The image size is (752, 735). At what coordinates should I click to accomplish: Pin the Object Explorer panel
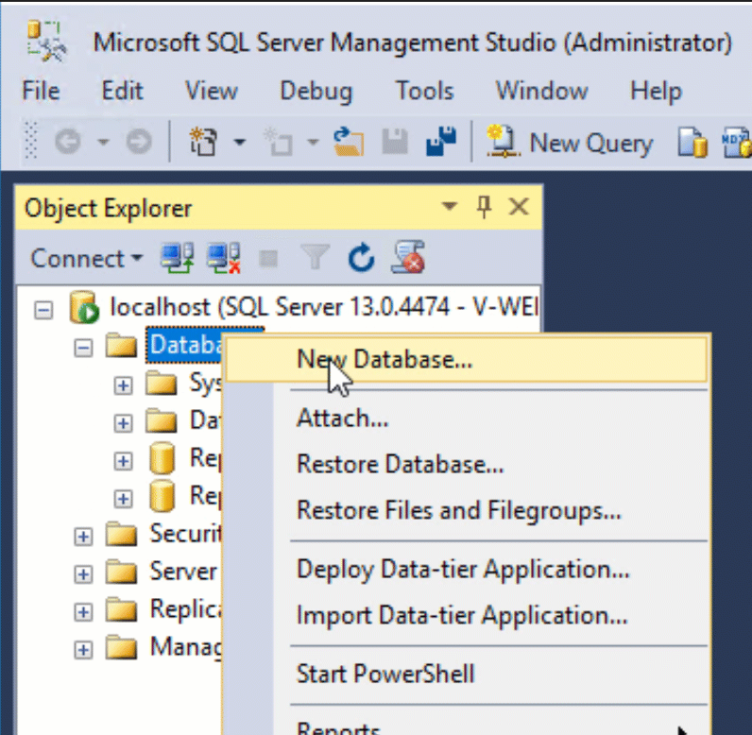[x=484, y=208]
